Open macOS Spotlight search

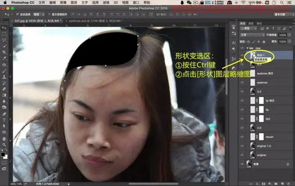tap(282, 3)
